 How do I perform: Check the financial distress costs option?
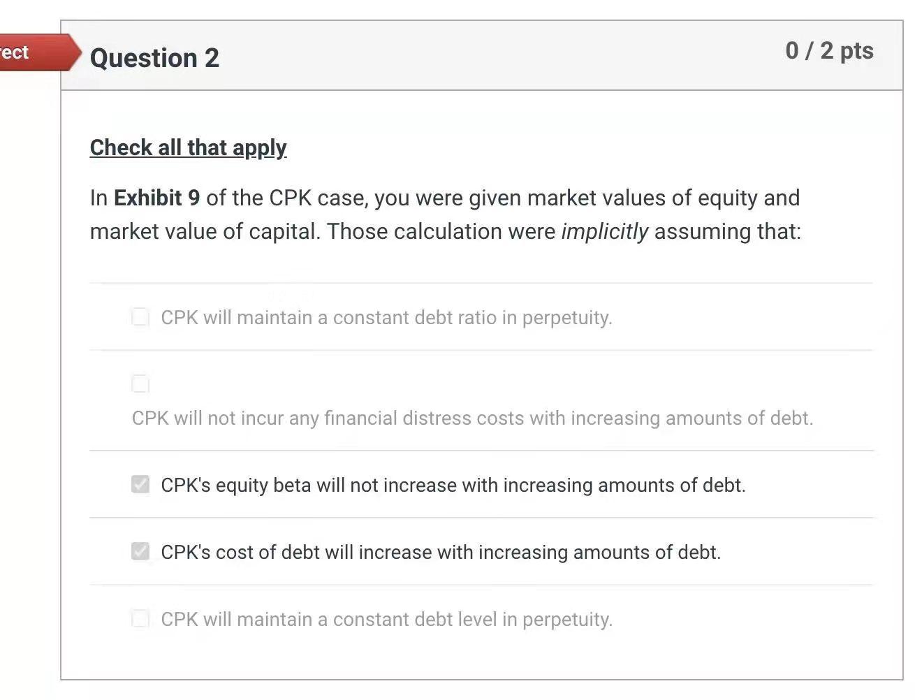coord(140,383)
